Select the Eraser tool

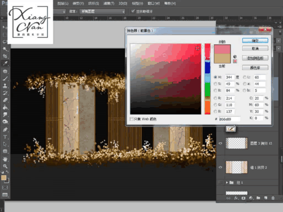(x=5, y=100)
